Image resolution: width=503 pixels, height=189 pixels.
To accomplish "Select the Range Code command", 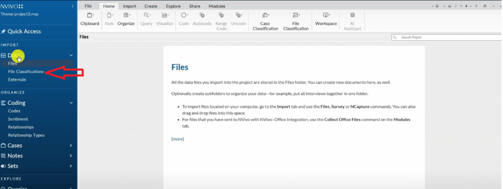I will (222, 22).
